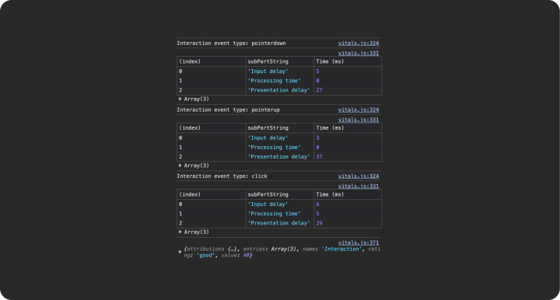Select 'Processing time' value 5 in click table
The image size is (560, 300).
[x=317, y=214]
